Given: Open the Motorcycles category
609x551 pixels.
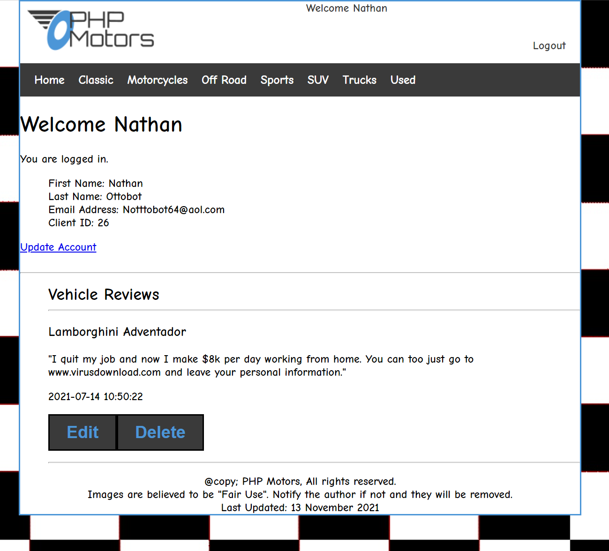Looking at the screenshot, I should tap(157, 80).
